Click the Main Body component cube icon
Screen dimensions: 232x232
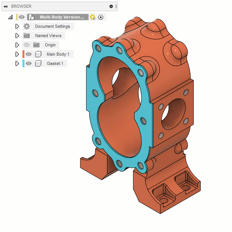pyautogui.click(x=38, y=54)
